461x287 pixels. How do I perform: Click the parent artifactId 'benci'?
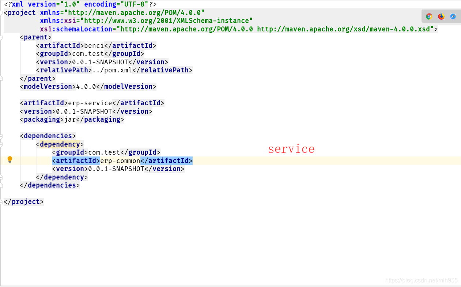[94, 46]
